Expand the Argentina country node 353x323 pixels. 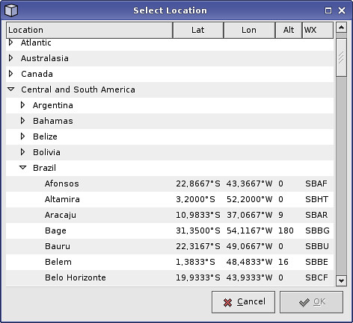point(22,105)
